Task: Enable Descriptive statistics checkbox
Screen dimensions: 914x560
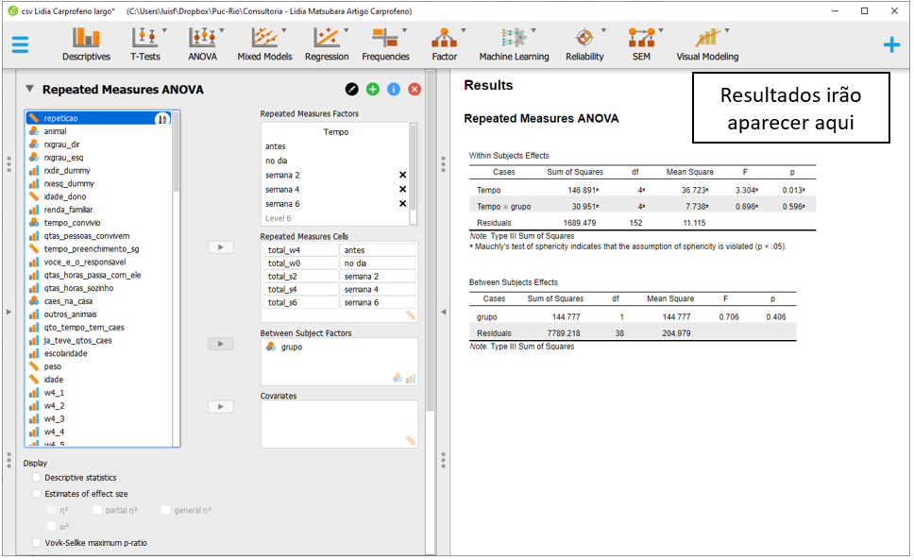Action: point(37,478)
